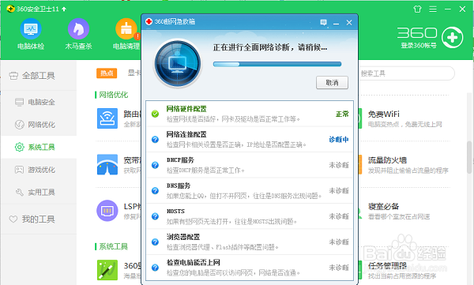
Task: Click the DHCP服务 row title
Action: (x=180, y=160)
